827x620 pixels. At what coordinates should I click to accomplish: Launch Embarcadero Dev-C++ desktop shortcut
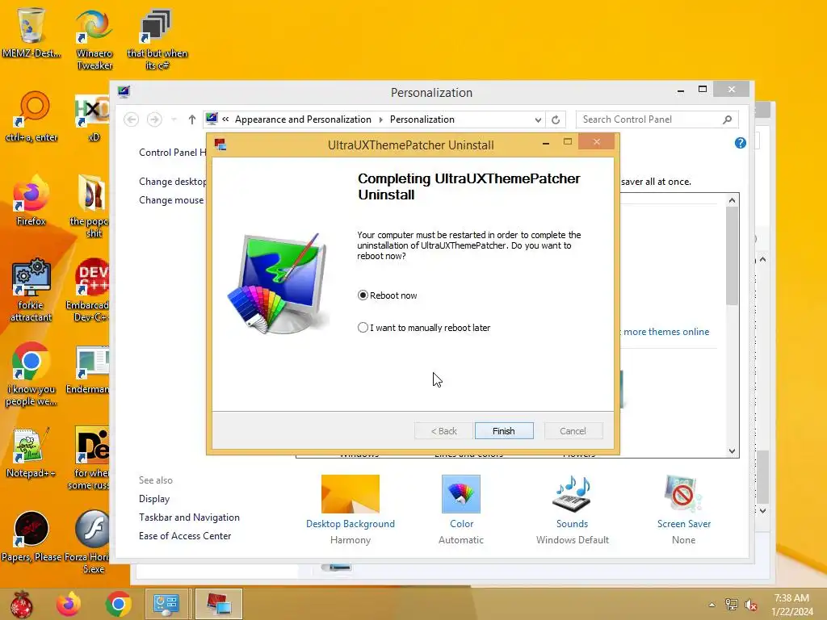[x=89, y=290]
